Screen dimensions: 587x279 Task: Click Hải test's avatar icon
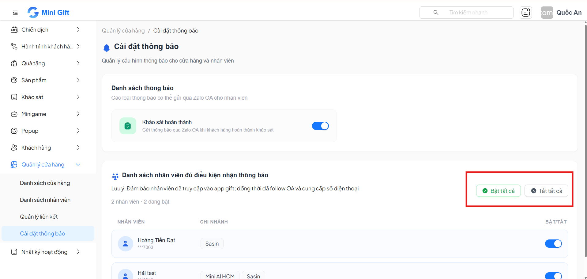point(125,274)
